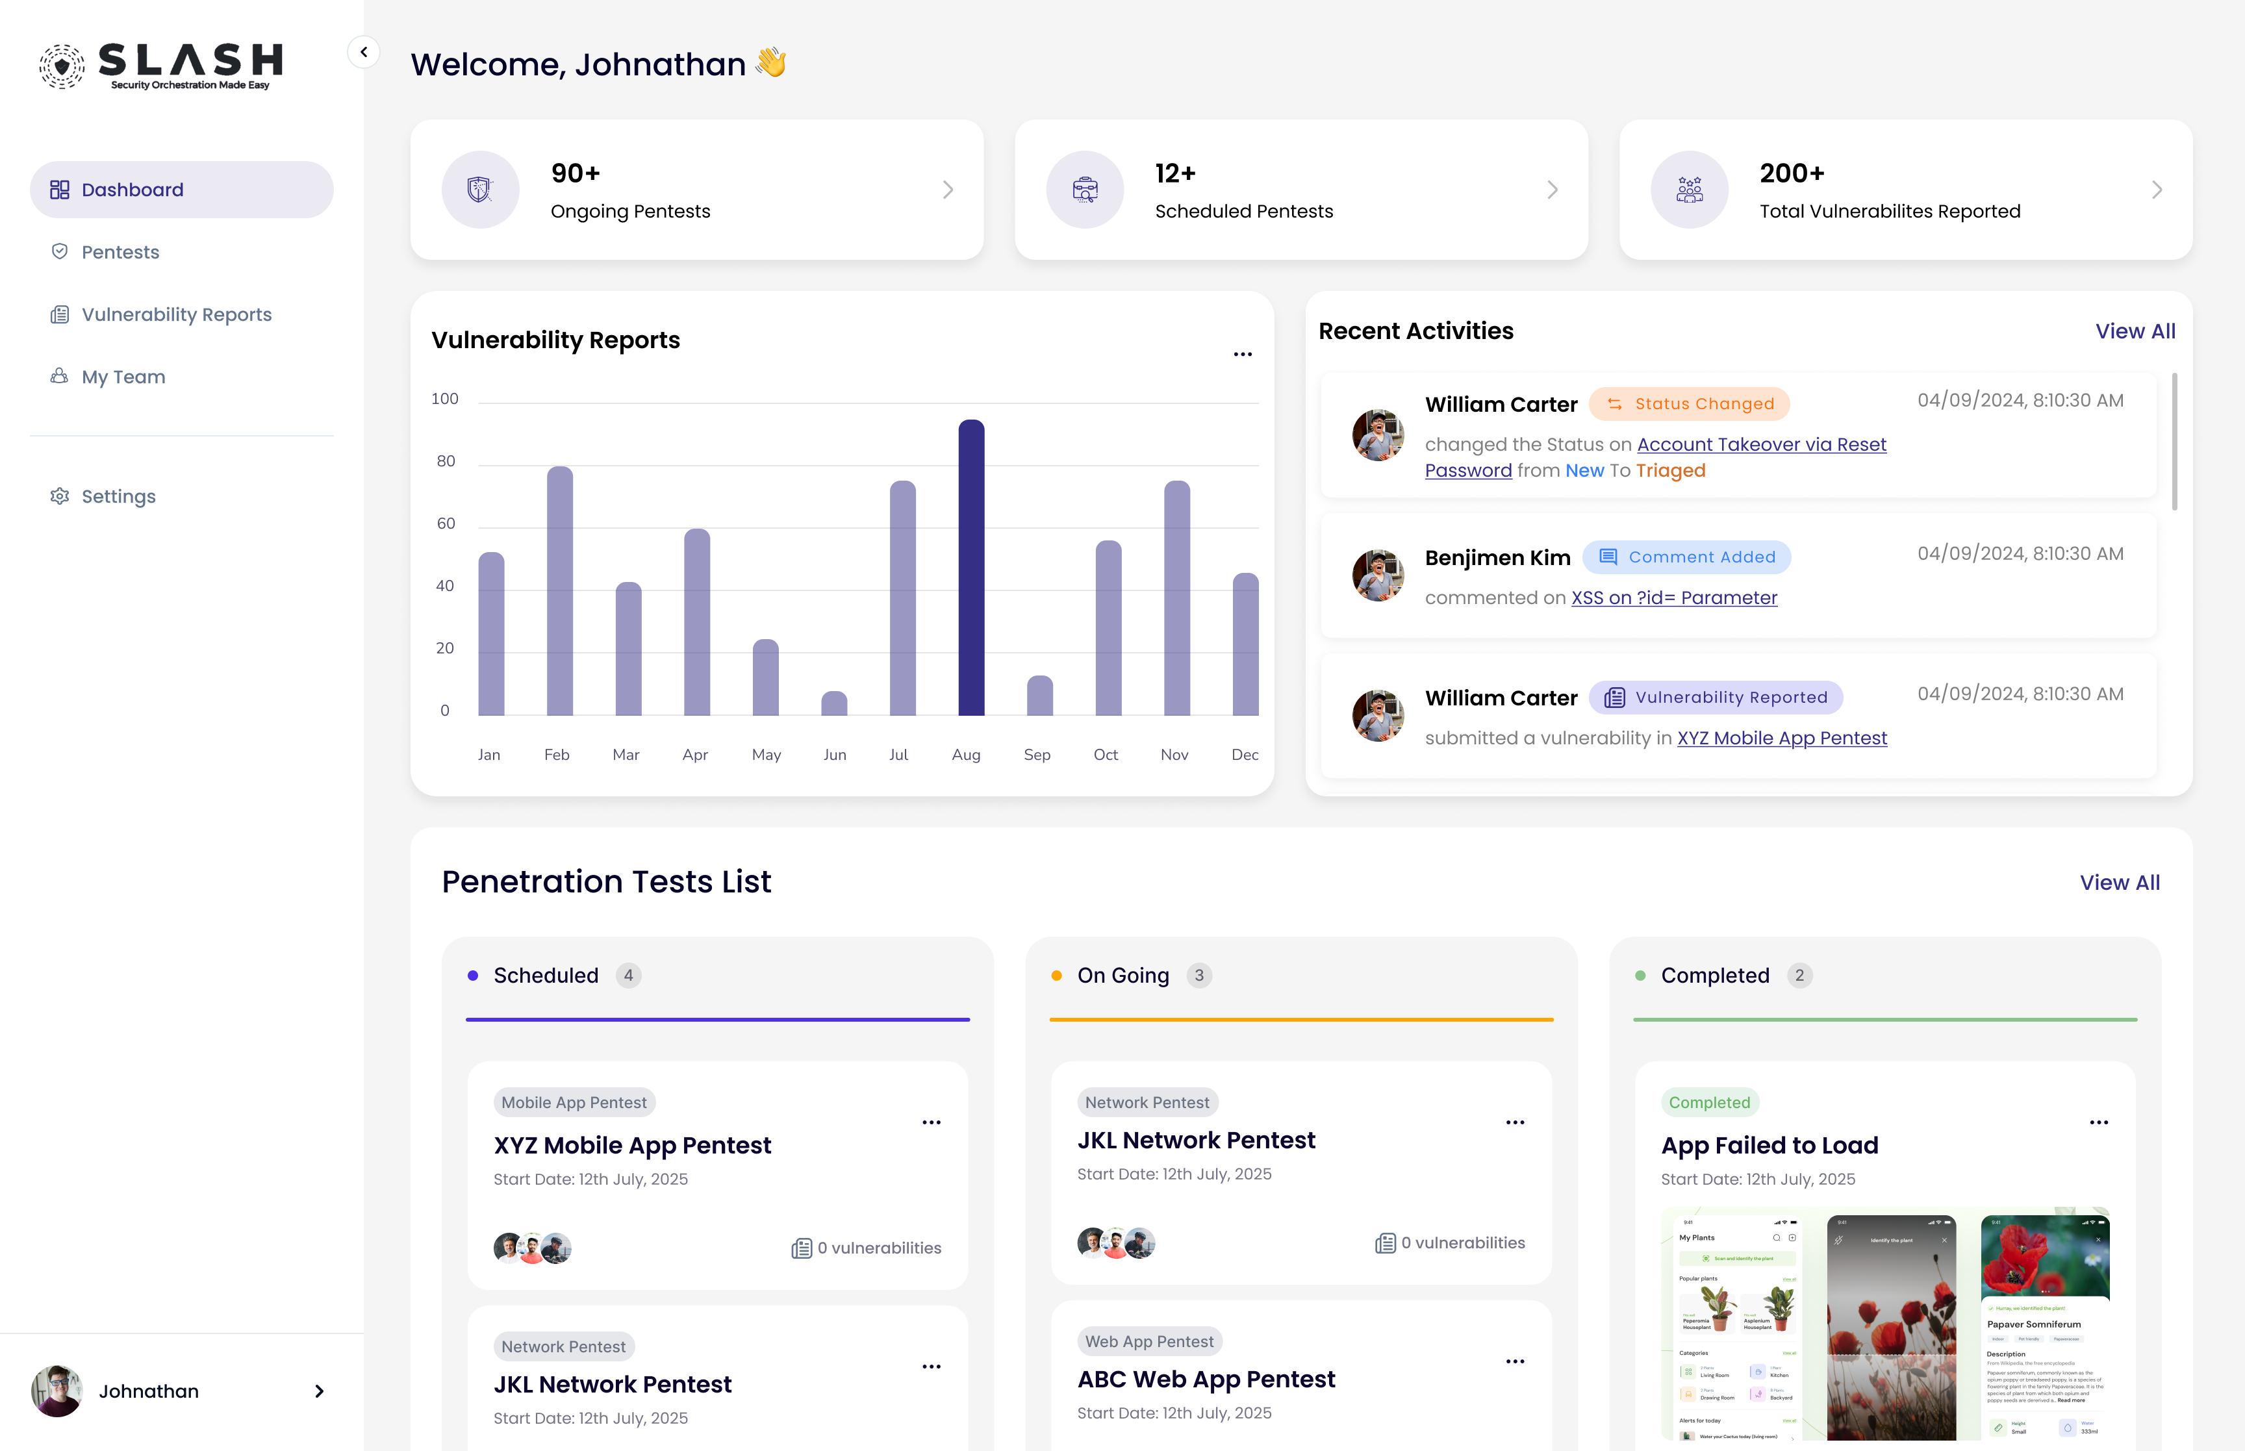Viewport: 2245px width, 1451px height.
Task: Click the avatar in the Status Changed activity
Action: click(1377, 435)
